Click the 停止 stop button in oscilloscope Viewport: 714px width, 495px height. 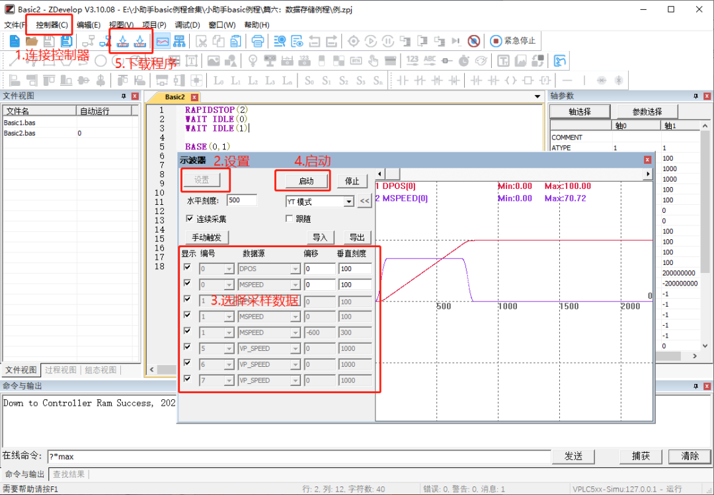pos(352,181)
